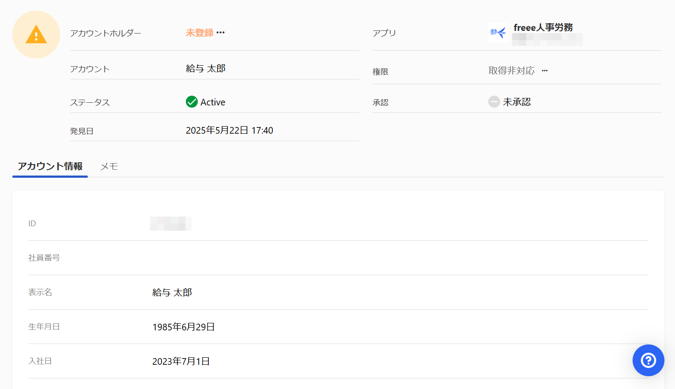Click the ID field label

point(32,224)
